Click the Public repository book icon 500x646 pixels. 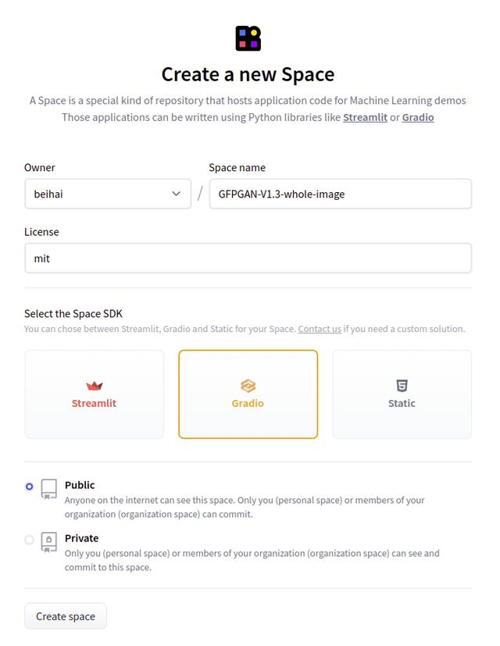click(49, 490)
